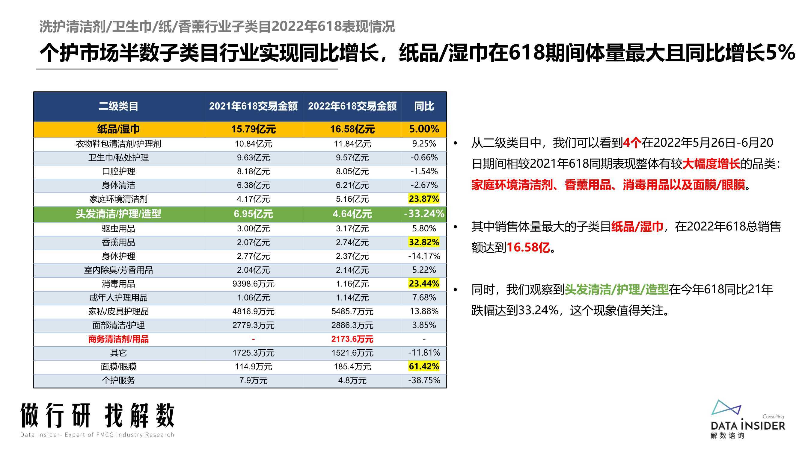Click the 2022年618交易金额 column header
The height and width of the screenshot is (449, 799).
(x=352, y=106)
